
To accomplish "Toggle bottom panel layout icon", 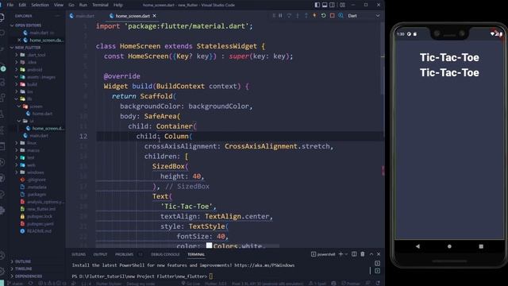I will coord(325,5).
